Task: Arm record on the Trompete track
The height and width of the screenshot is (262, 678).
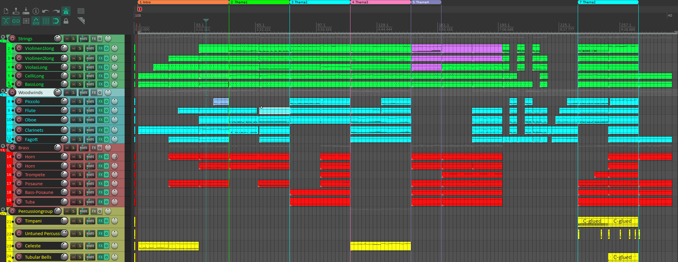Action: [x=19, y=175]
